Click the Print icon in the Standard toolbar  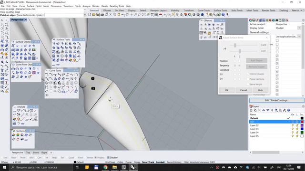[x=102, y=15]
